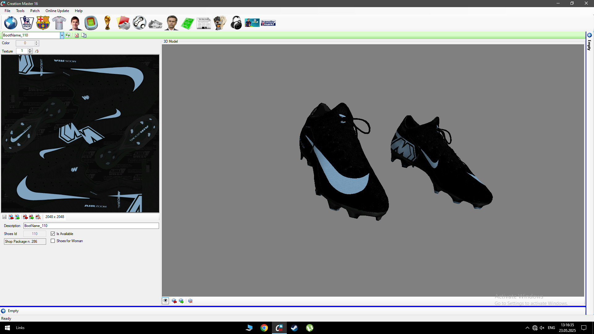Open the kits shirt editor

point(59,23)
